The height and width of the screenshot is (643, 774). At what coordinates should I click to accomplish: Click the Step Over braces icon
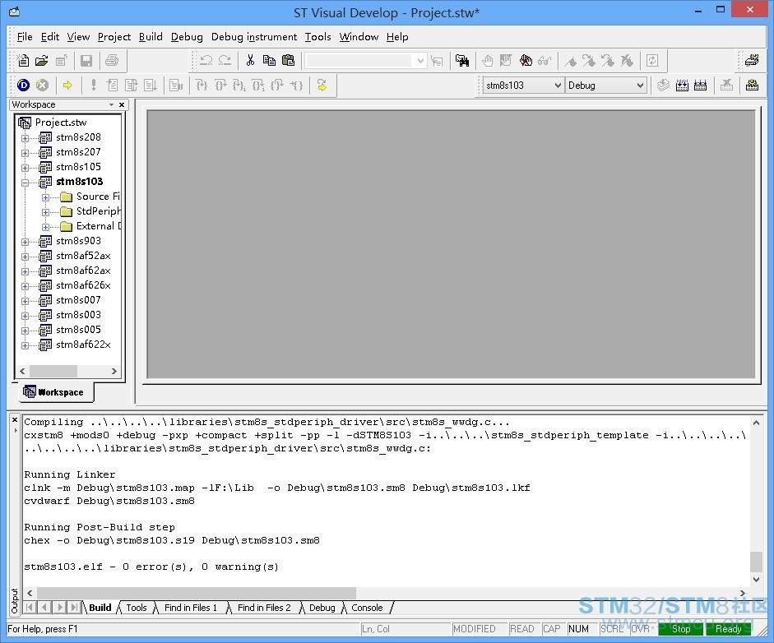[220, 86]
